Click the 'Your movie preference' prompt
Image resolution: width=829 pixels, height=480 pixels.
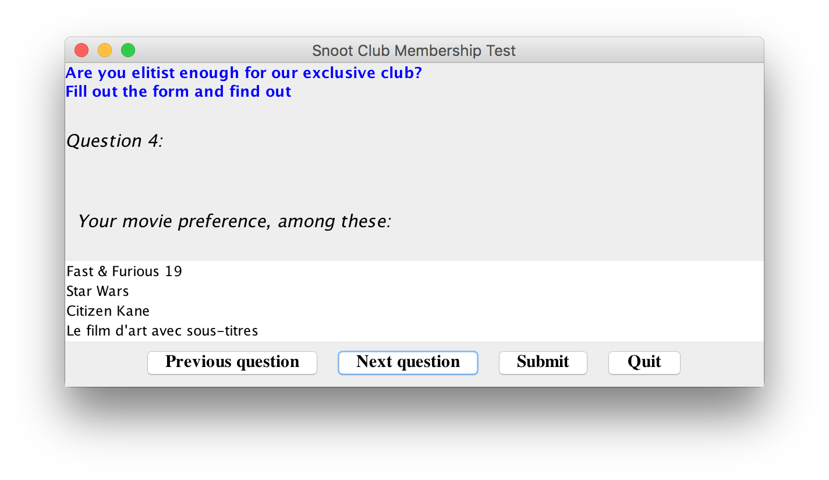click(x=234, y=221)
